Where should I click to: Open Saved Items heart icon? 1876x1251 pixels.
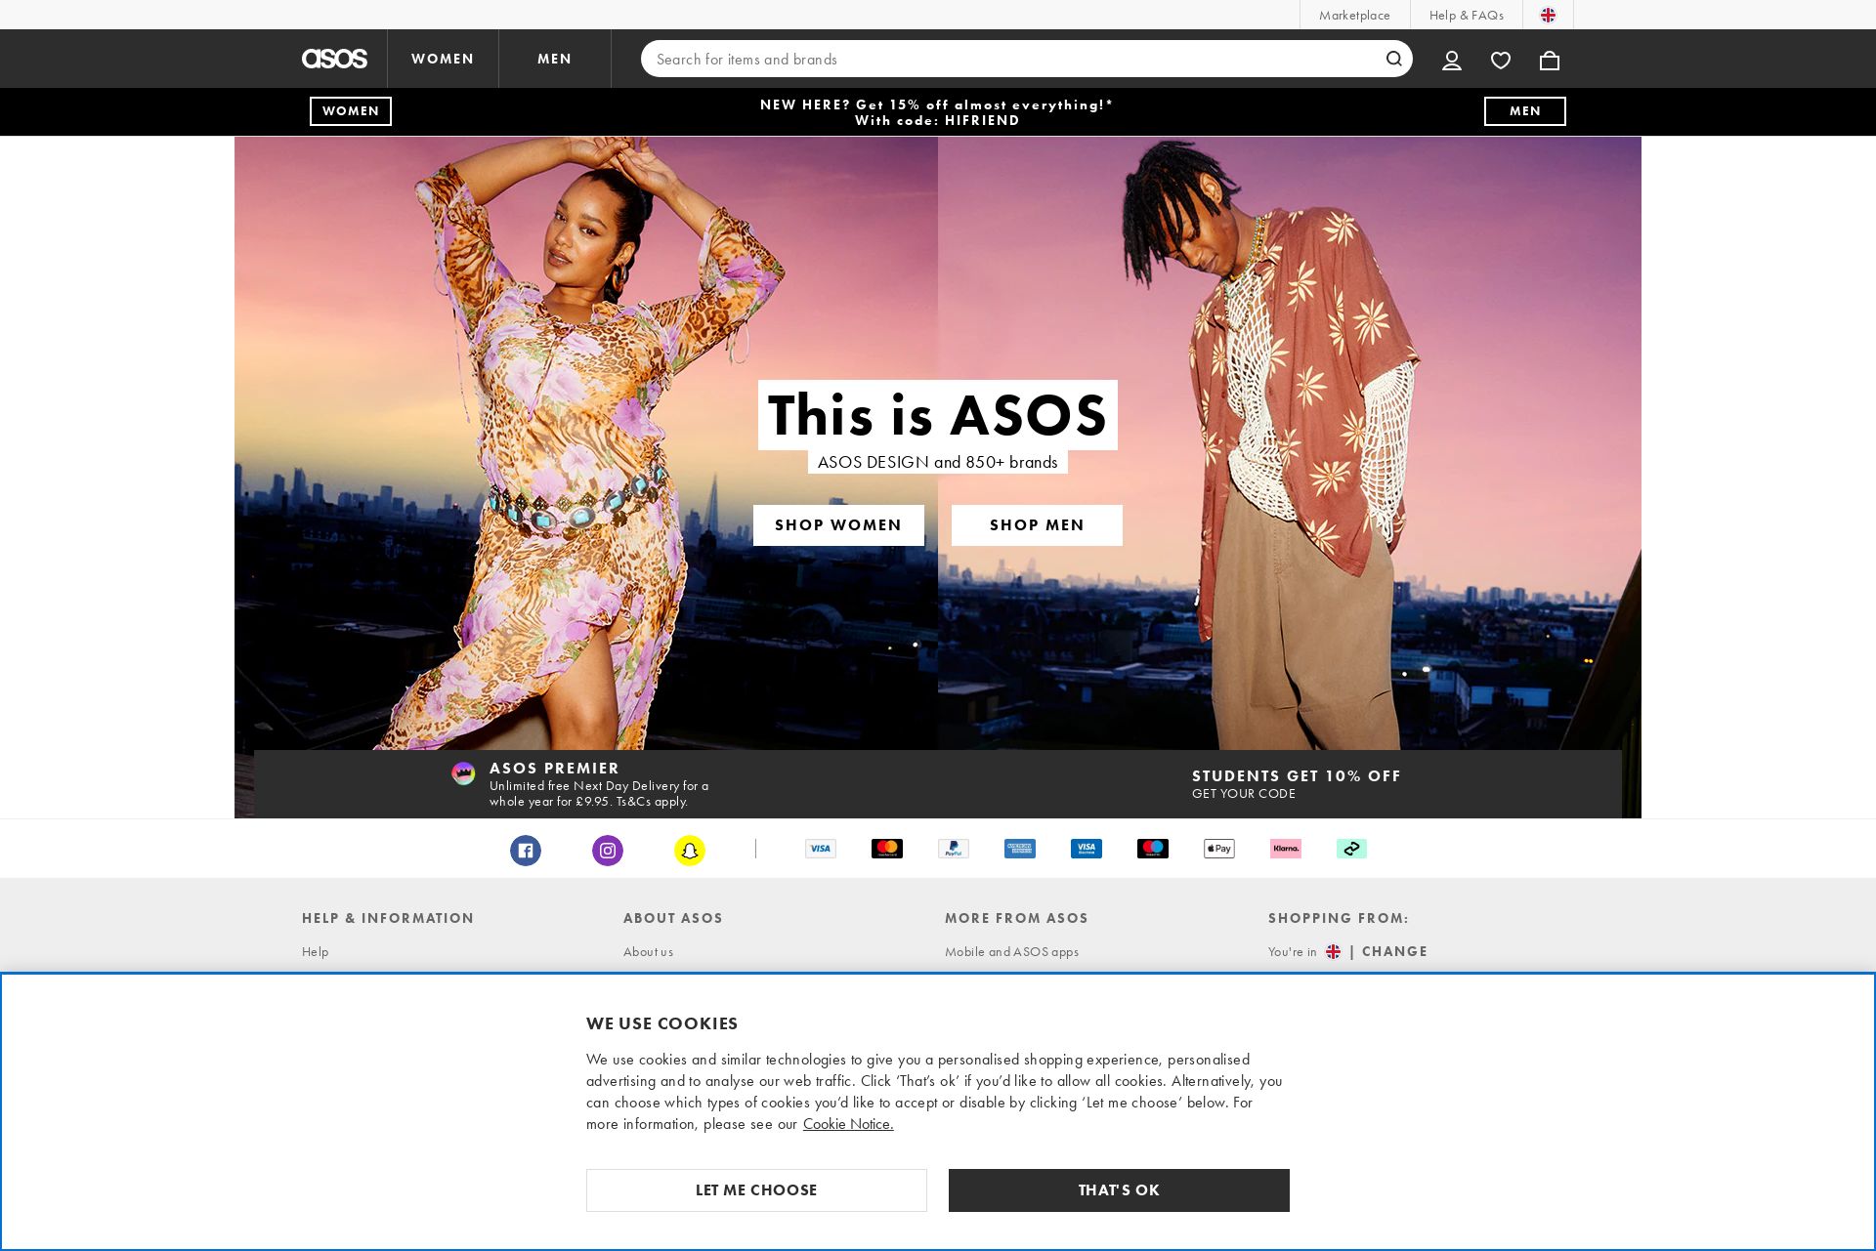1501,61
